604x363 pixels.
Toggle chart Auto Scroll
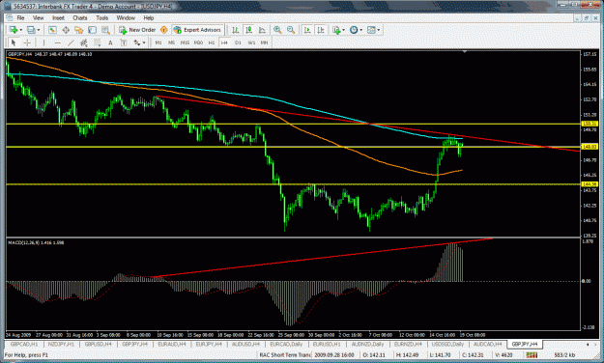[x=307, y=30]
